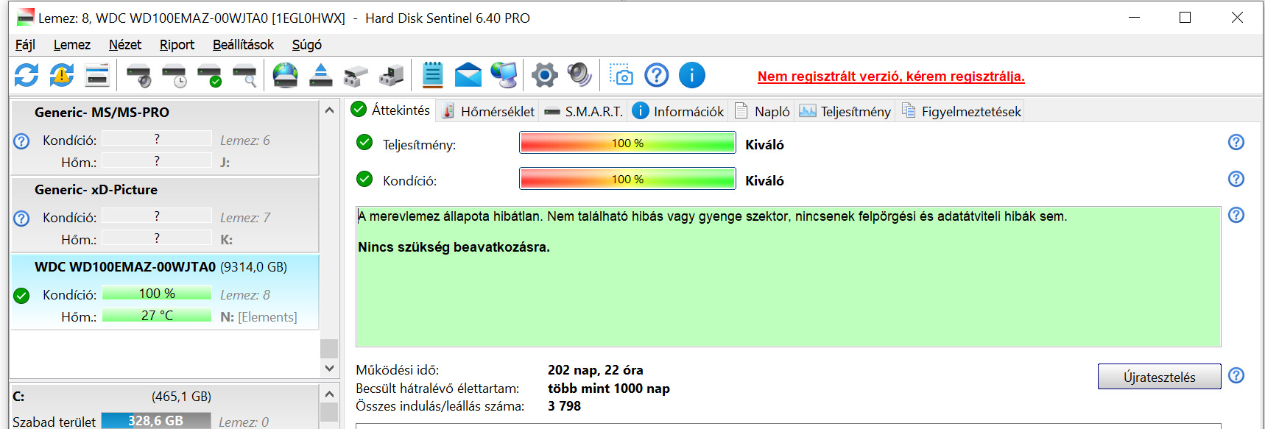
Task: Click the green check icon beside WDC Kondíció
Action: tap(21, 296)
